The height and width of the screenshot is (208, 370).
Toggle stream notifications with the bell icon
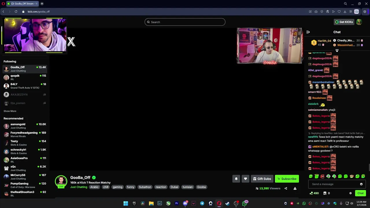click(236, 179)
